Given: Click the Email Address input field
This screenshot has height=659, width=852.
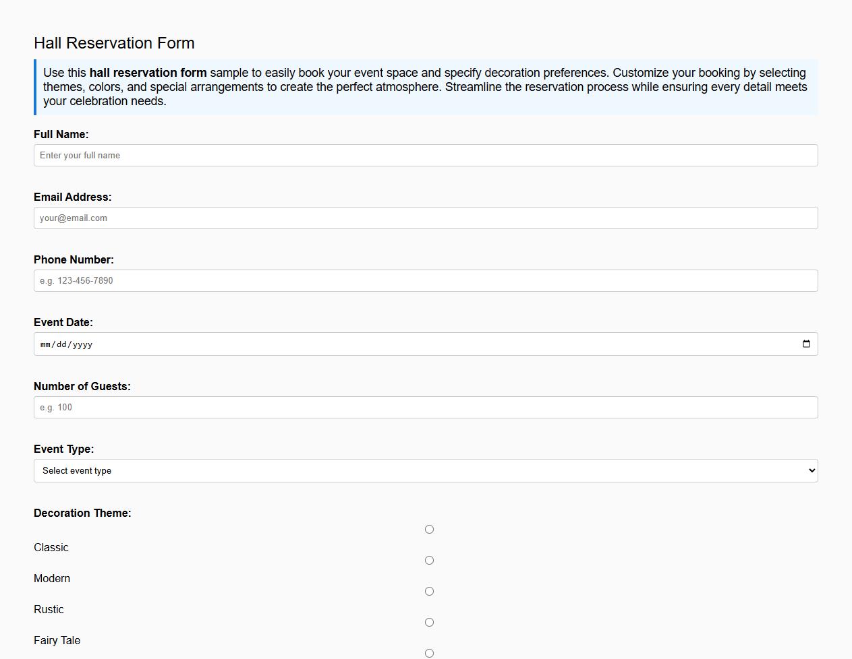Looking at the screenshot, I should pyautogui.click(x=425, y=218).
